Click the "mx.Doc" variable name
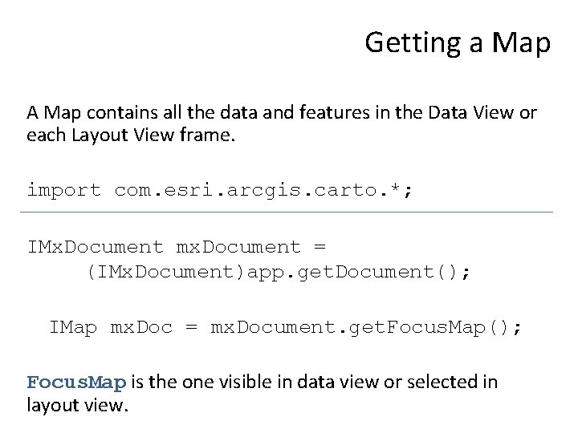This screenshot has height=433, width=578. pyautogui.click(x=141, y=327)
